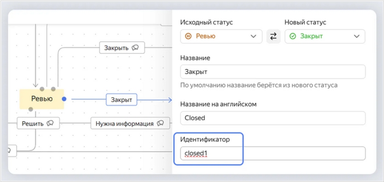
Task: Click gray connector dot below Ревью node
Action: click(31, 109)
